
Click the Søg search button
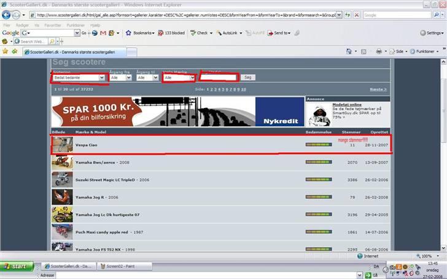247,78
